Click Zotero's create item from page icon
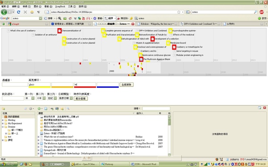This screenshot has width=268, height=167. pos(46,109)
